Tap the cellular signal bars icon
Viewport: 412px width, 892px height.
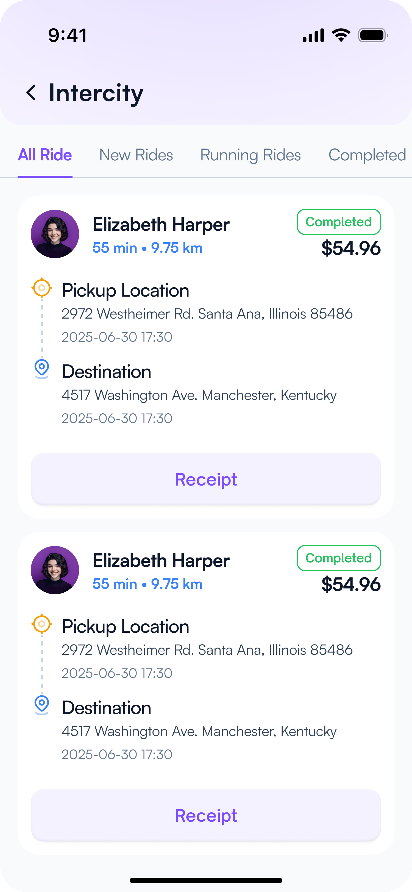(x=313, y=35)
